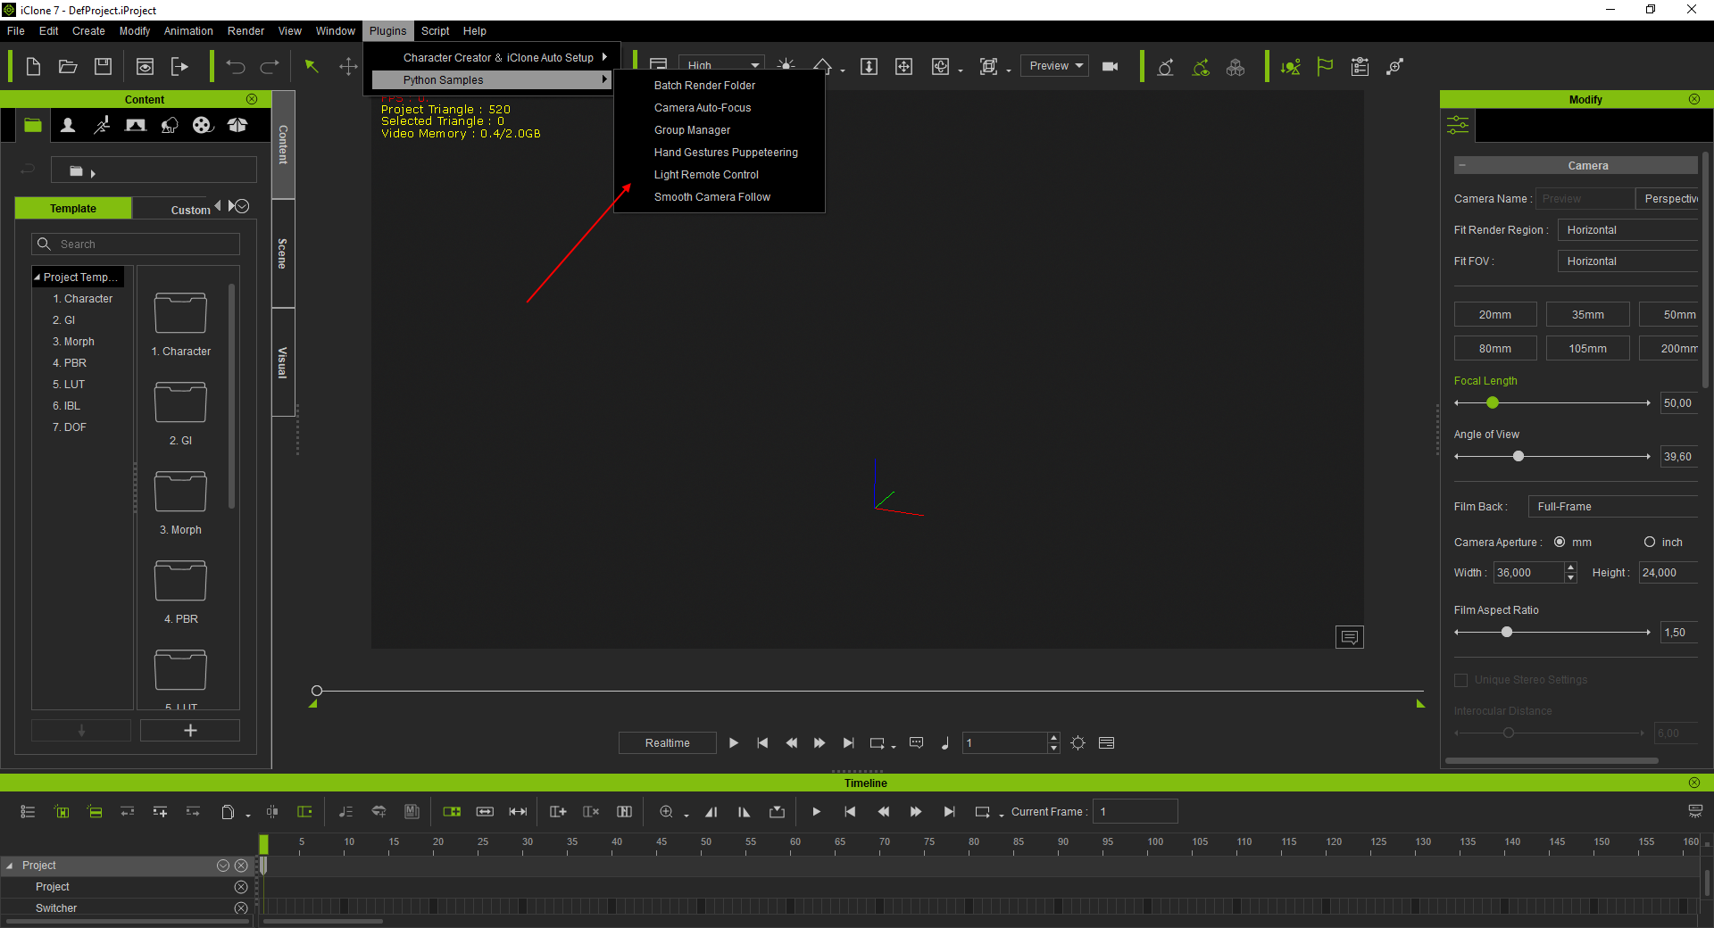This screenshot has width=1714, height=928.
Task: Click the 20mm lens preset button
Action: [1495, 314]
